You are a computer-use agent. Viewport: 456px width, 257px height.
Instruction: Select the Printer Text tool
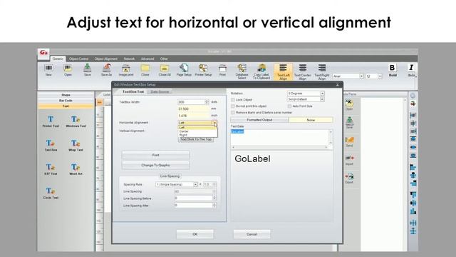(x=51, y=121)
